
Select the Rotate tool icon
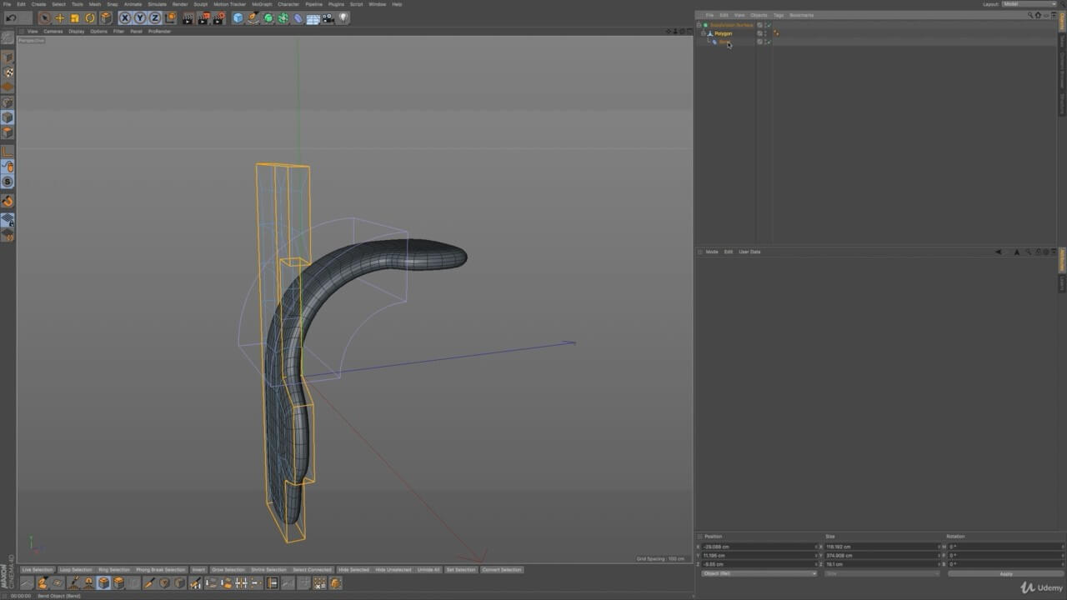(x=90, y=17)
